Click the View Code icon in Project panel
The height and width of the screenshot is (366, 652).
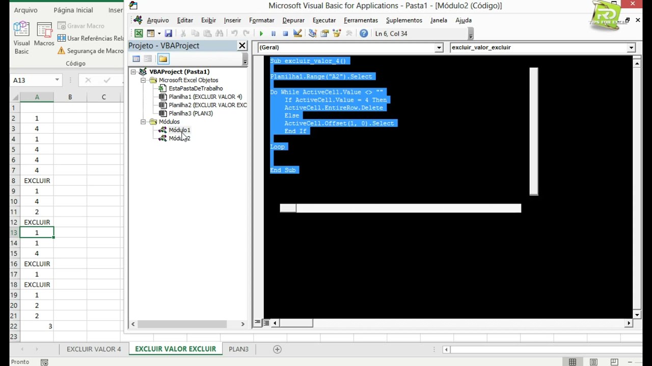[136, 59]
